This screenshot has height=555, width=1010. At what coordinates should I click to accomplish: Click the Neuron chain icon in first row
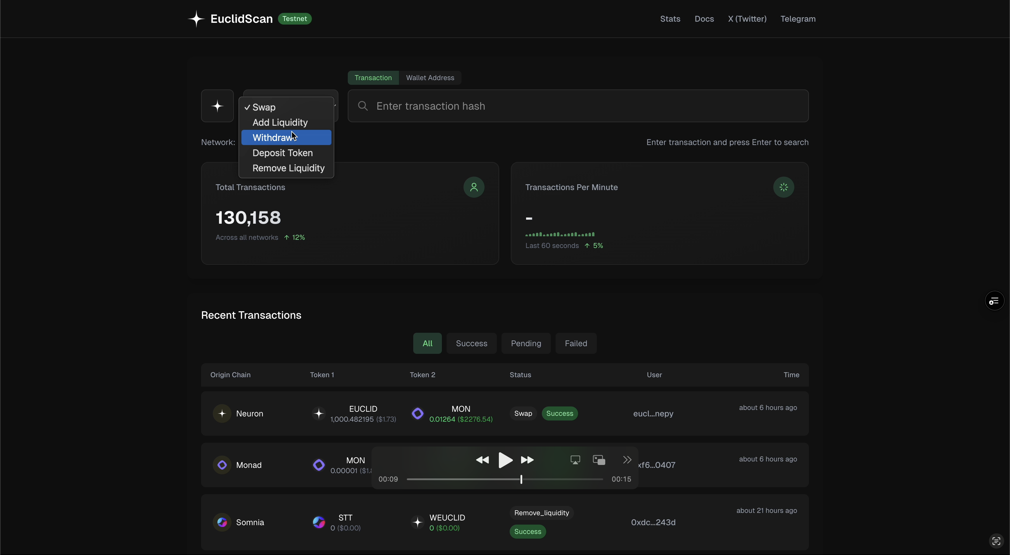(222, 413)
